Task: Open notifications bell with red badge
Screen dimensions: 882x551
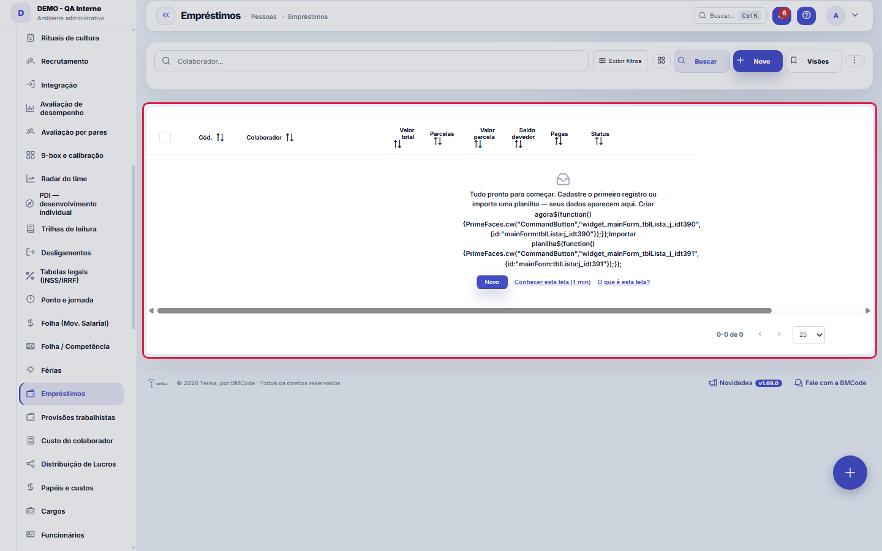Action: point(782,16)
